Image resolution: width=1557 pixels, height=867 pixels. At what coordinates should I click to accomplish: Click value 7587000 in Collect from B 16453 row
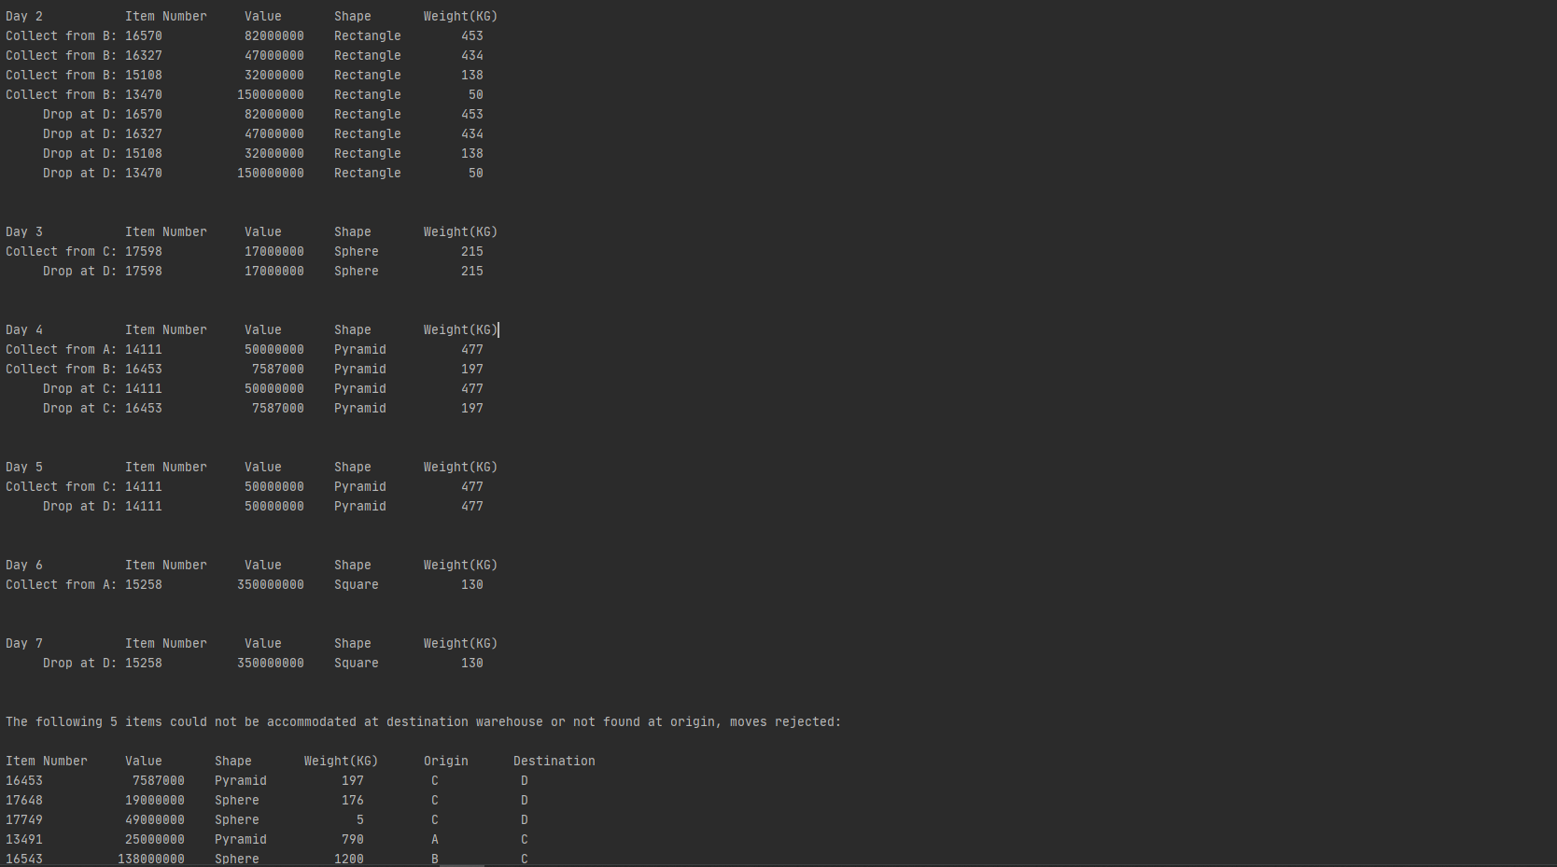coord(278,369)
